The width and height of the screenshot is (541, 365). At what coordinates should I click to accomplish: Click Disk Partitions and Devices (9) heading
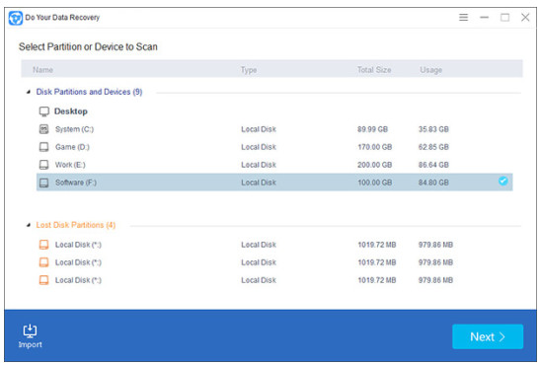click(x=90, y=92)
